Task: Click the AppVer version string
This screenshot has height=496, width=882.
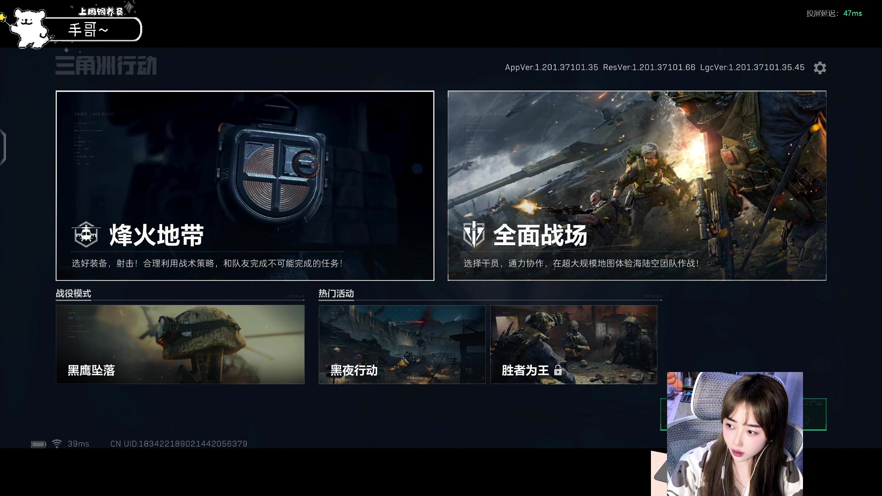Action: [551, 68]
